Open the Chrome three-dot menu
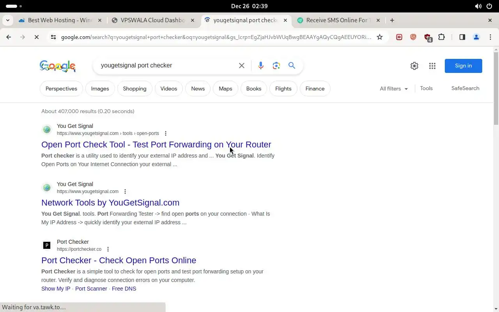Image resolution: width=499 pixels, height=312 pixels. pos(490,37)
